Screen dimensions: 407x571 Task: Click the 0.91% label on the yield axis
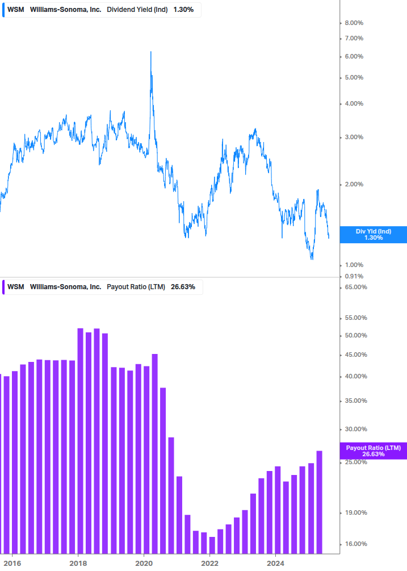click(354, 276)
